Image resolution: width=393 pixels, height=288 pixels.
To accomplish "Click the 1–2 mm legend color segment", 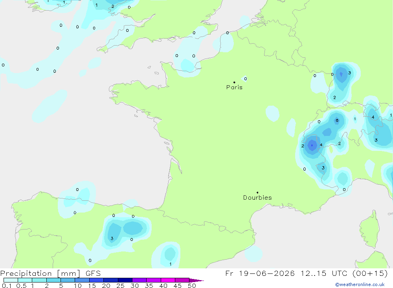I will 39,280.
